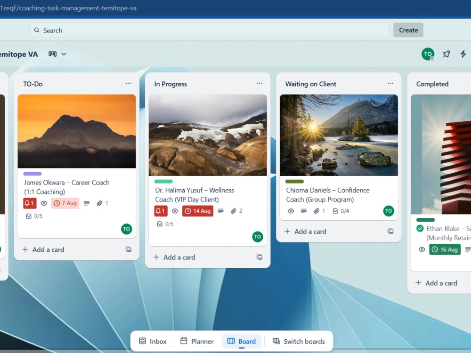
Task: Click red building cover on Ethan Blake card
Action: (x=441, y=154)
